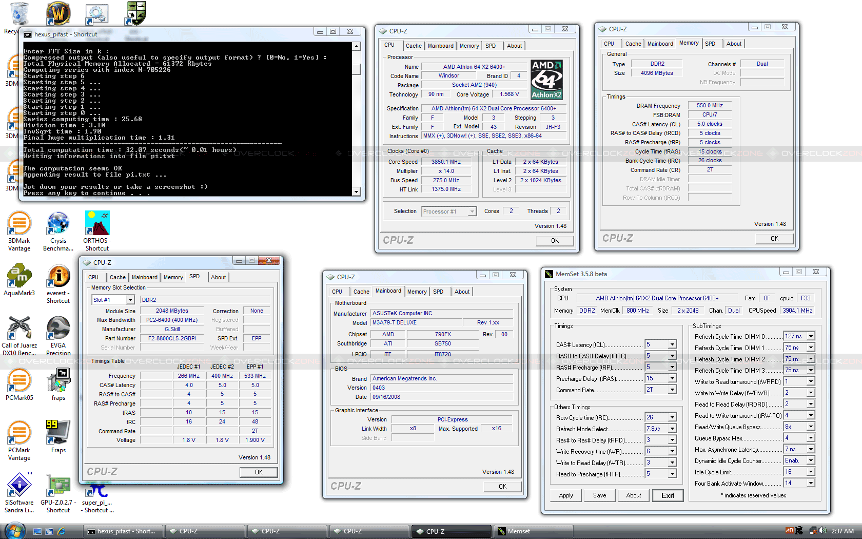The width and height of the screenshot is (862, 539).
Task: Select About tab in CPU-Z SPD window
Action: 218,277
